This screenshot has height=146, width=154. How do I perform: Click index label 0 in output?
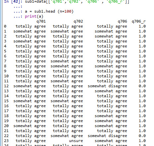(x=5, y=26)
